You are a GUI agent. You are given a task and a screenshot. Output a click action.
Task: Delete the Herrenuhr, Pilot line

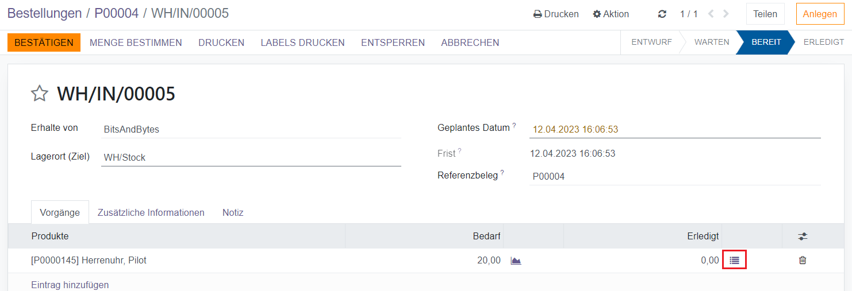(803, 261)
